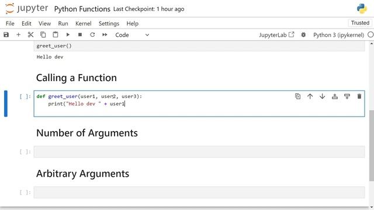
Task: Delete the active cell with trash icon
Action: tap(359, 96)
